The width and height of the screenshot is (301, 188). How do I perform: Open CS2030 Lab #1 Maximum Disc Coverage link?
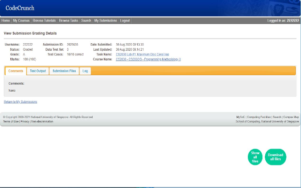click(x=143, y=55)
